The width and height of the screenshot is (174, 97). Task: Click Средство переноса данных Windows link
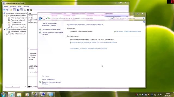[51, 83]
